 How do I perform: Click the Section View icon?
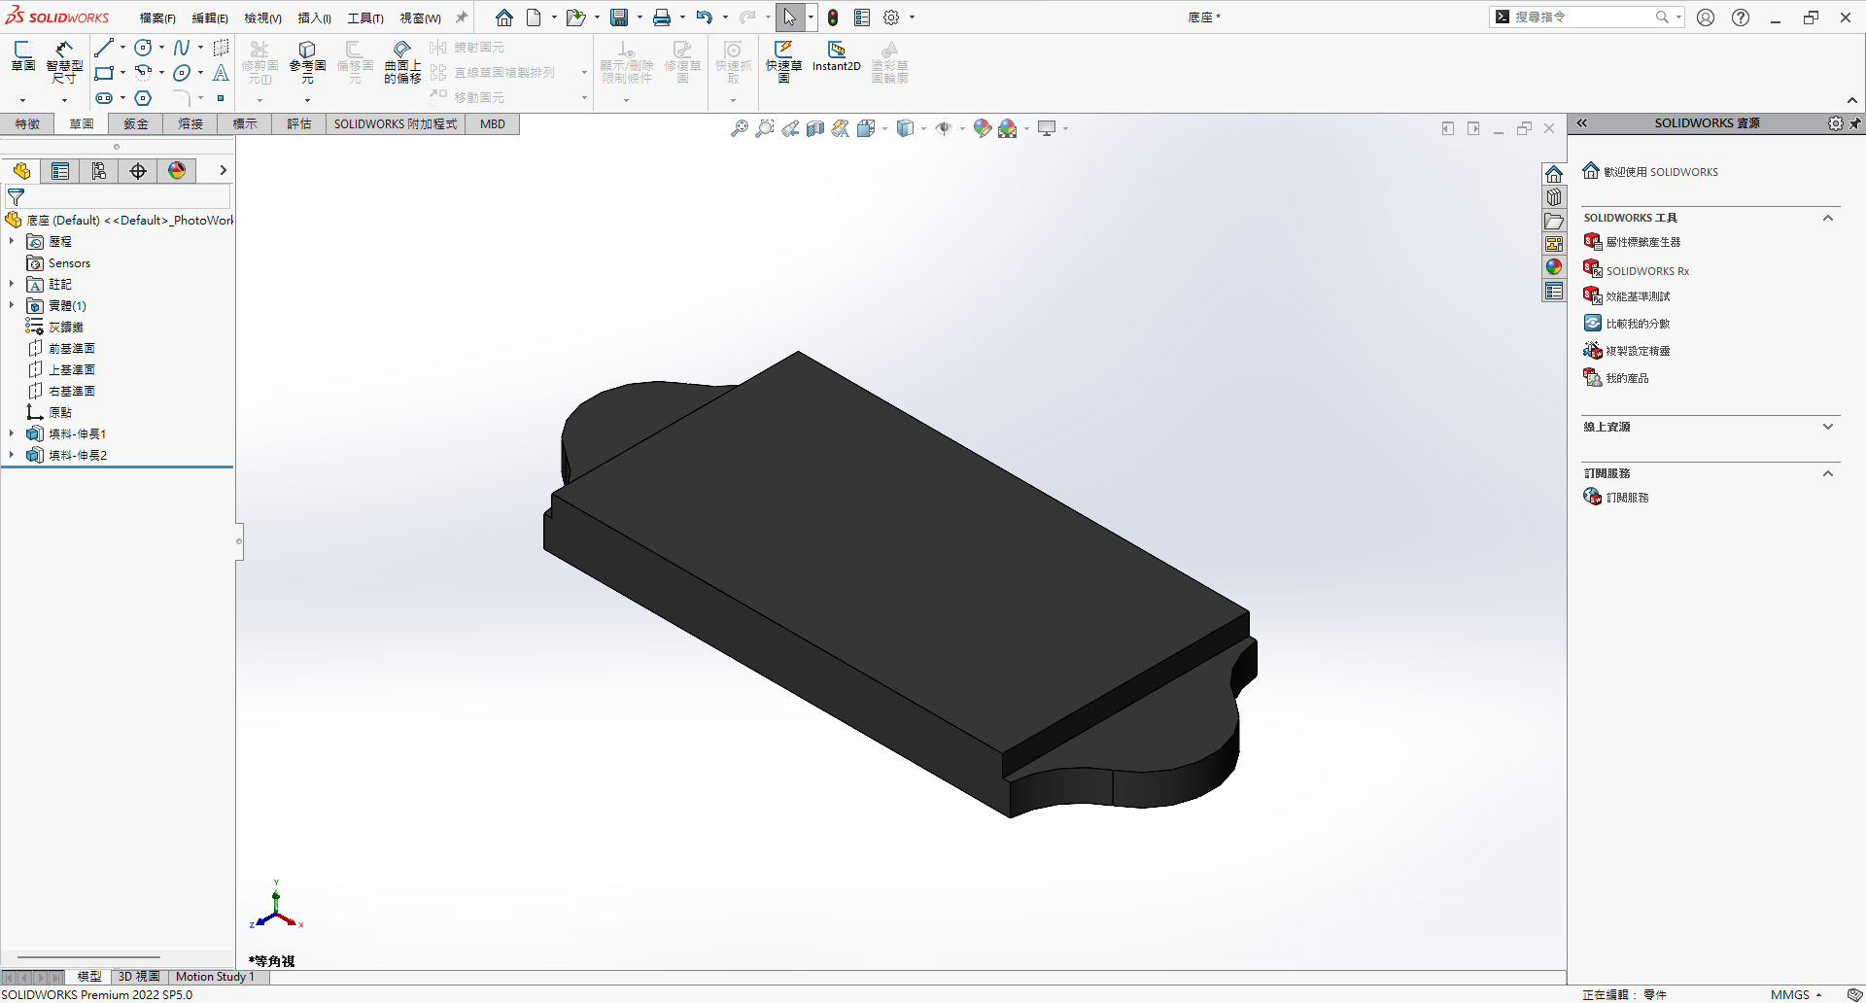point(815,128)
